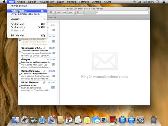
Task: Select the Michel Alejandro… message
Action: (38, 86)
